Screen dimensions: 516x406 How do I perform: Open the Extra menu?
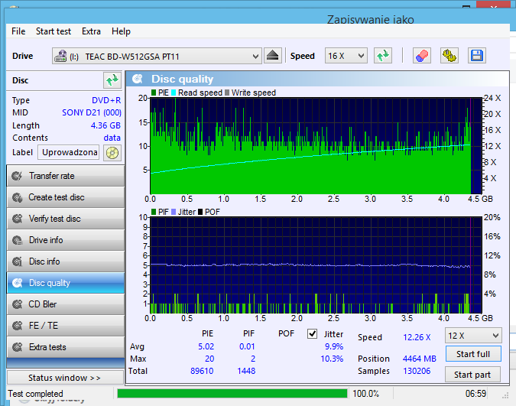click(91, 31)
